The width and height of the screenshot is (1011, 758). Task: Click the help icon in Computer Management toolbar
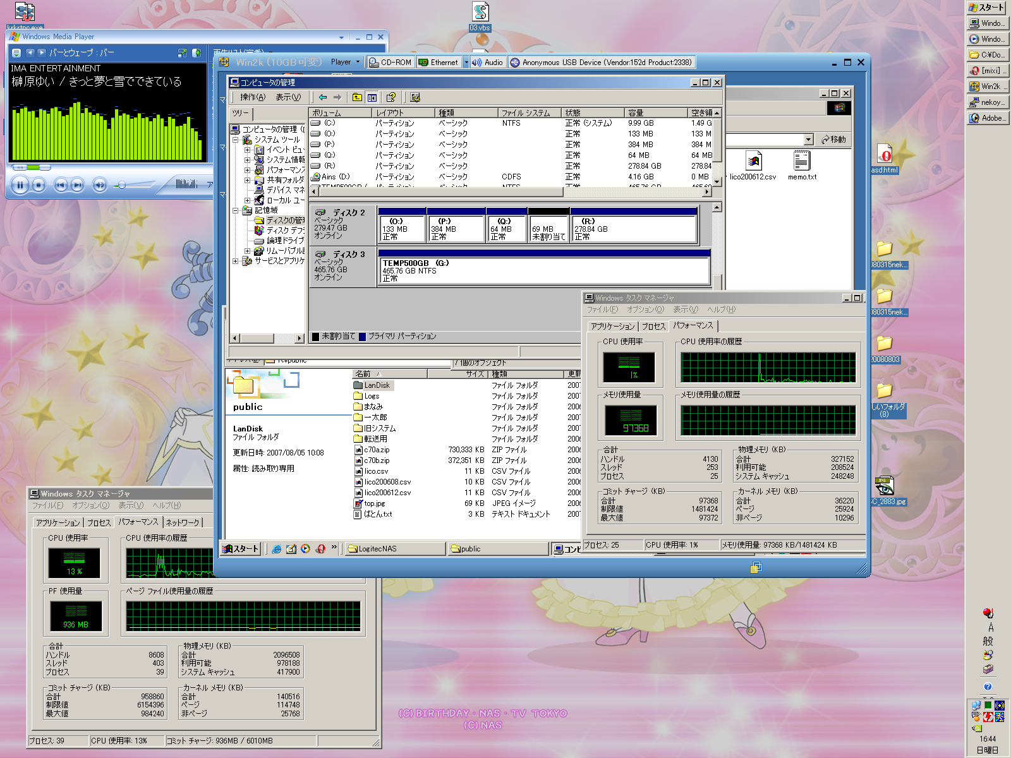tap(391, 97)
